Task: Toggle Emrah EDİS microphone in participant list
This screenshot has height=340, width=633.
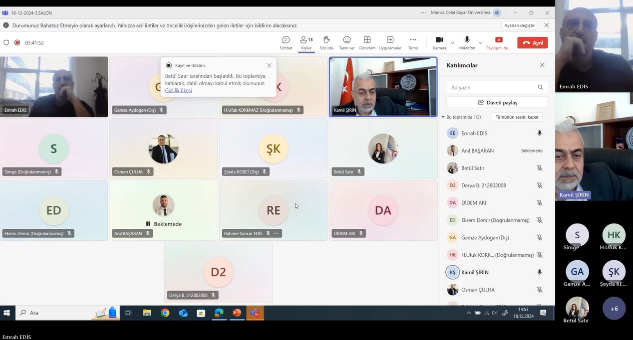Action: tap(539, 133)
